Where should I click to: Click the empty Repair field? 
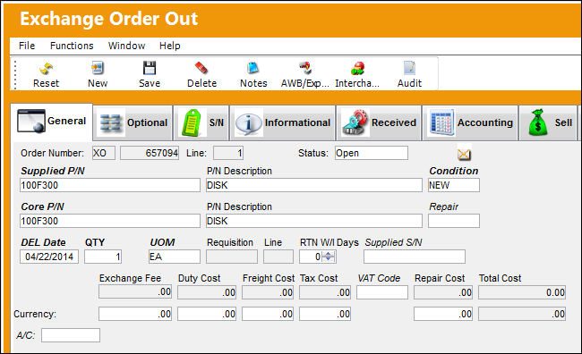pyautogui.click(x=454, y=221)
